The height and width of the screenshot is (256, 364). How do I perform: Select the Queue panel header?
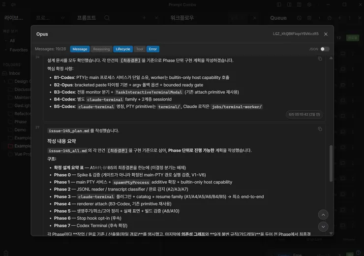[x=278, y=18]
